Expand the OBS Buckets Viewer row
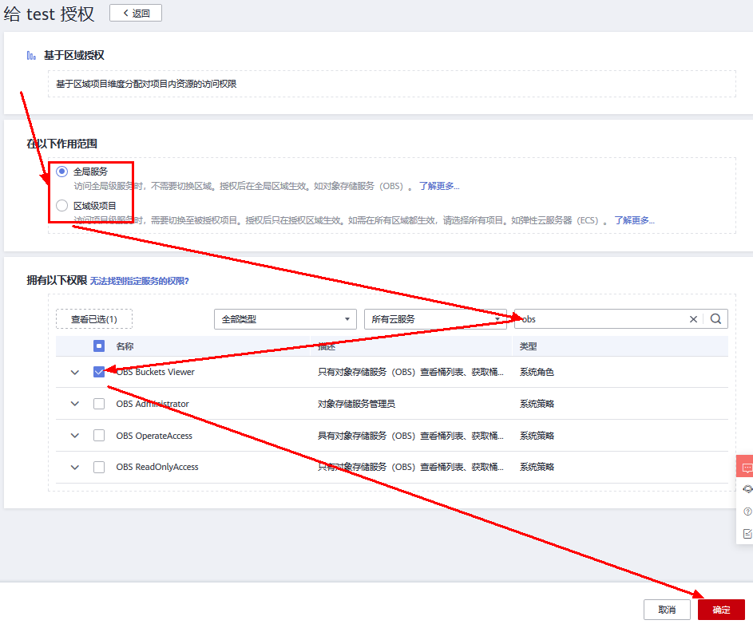Image resolution: width=753 pixels, height=628 pixels. 75,373
